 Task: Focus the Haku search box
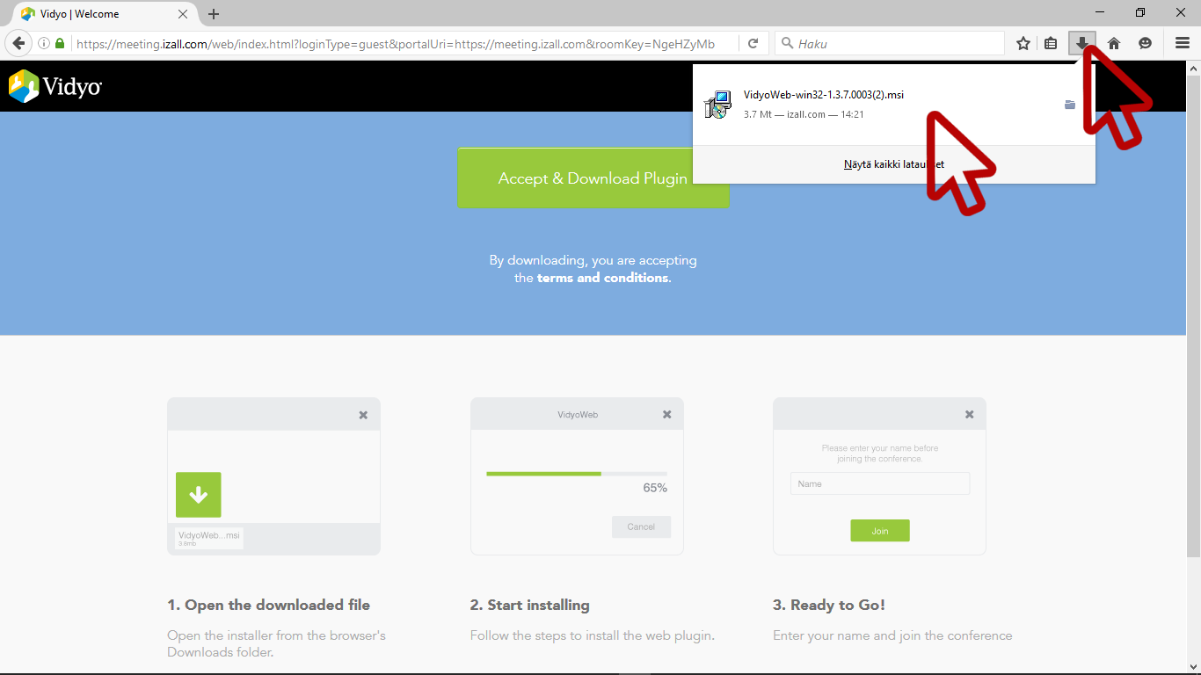tap(890, 43)
